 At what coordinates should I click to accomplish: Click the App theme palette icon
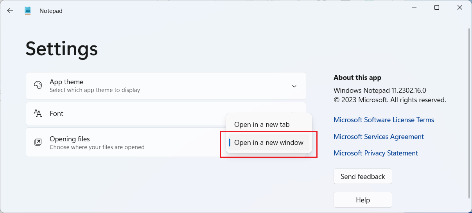(38, 86)
